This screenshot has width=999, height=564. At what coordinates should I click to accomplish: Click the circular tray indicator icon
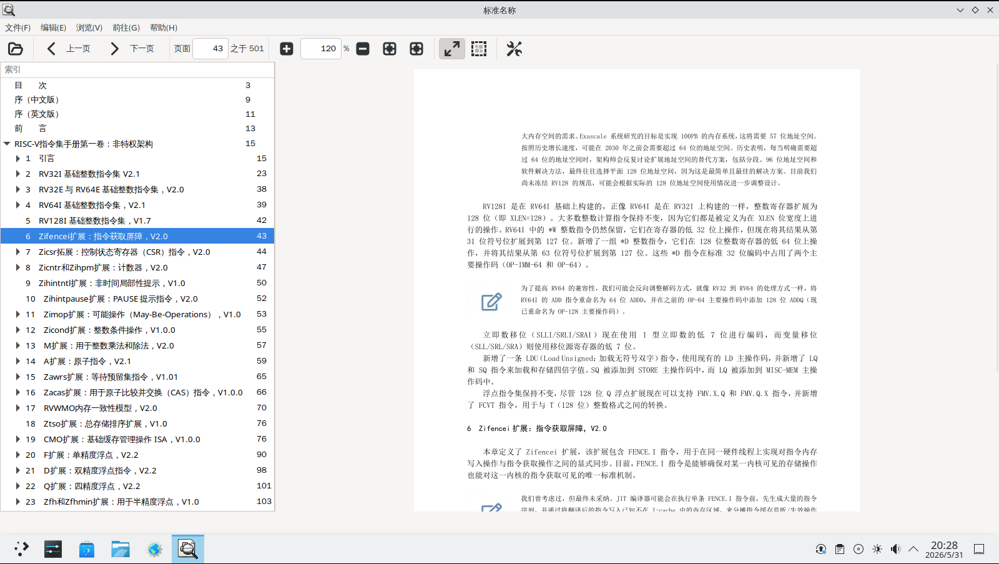[859, 549]
